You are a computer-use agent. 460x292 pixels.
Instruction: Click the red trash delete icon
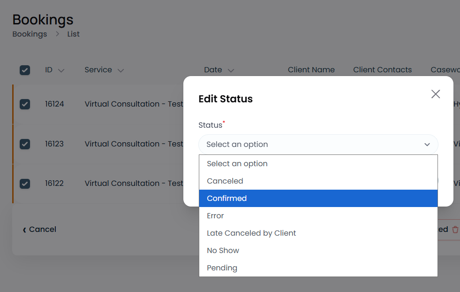click(x=455, y=230)
